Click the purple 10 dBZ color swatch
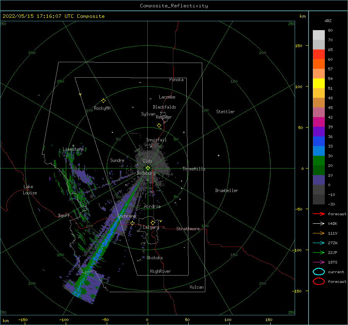 point(319,180)
